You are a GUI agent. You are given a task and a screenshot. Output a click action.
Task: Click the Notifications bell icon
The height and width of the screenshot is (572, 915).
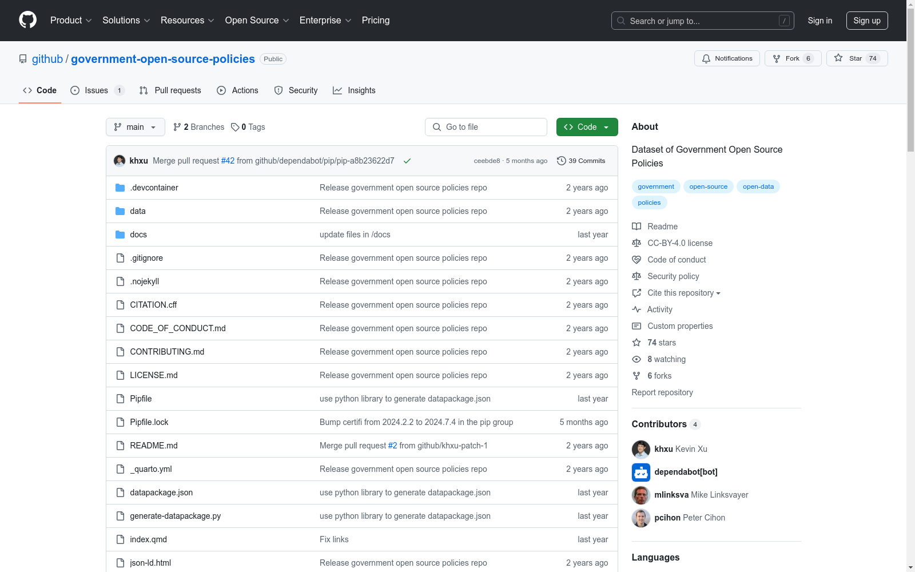[x=706, y=58]
